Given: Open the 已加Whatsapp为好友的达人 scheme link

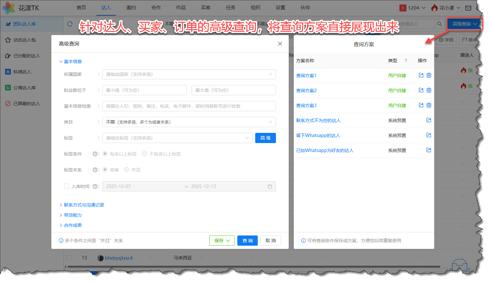Looking at the screenshot, I should 325,150.
